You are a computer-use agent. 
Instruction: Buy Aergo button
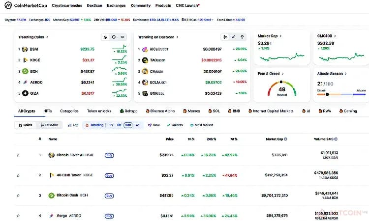(109, 216)
